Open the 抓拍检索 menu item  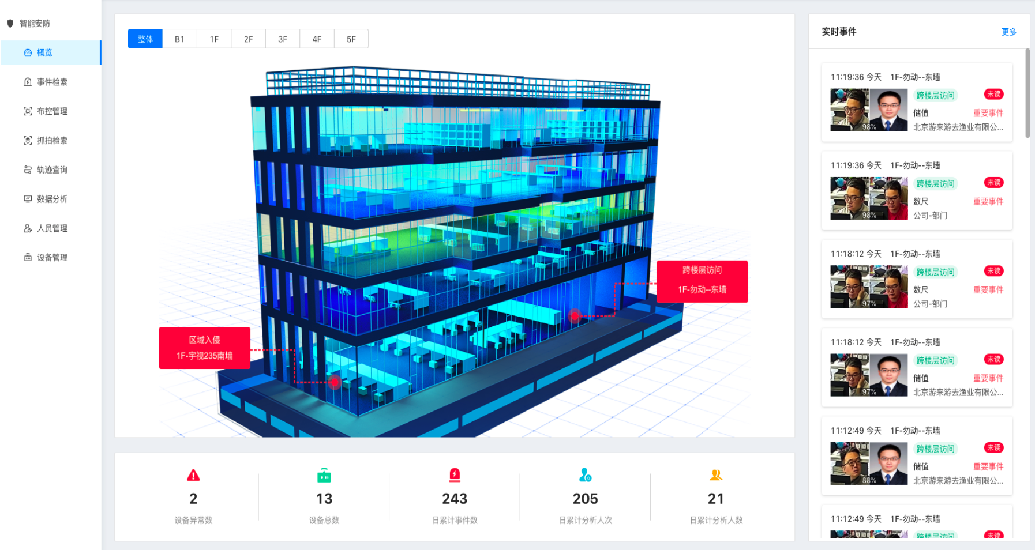click(x=51, y=141)
